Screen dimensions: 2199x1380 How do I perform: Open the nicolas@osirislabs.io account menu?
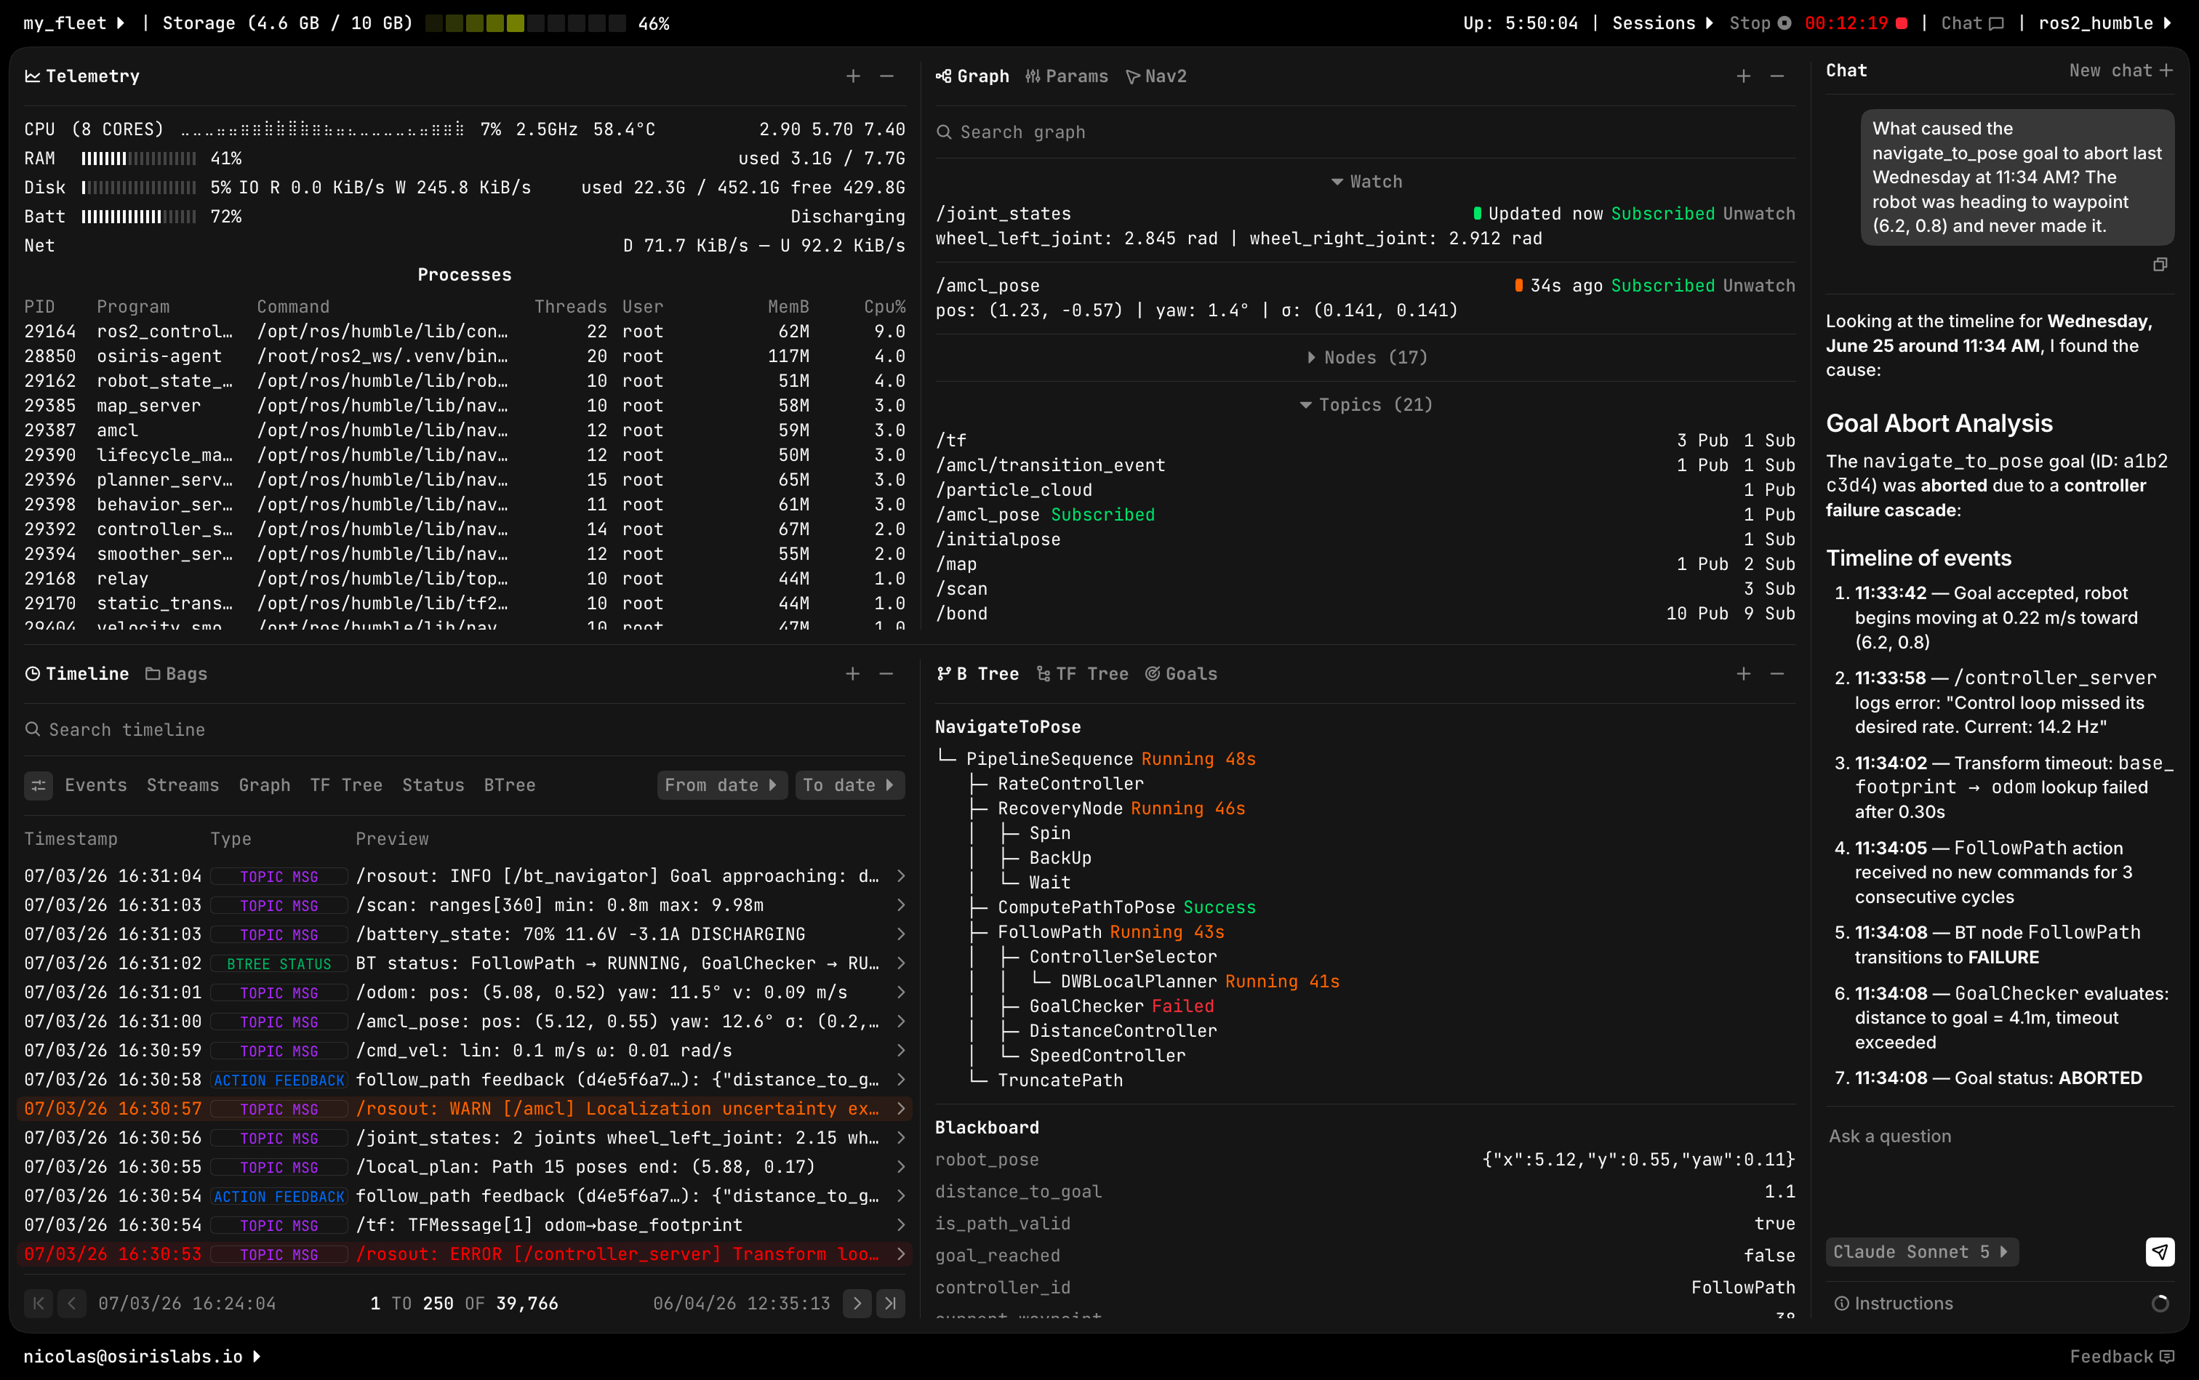142,1356
